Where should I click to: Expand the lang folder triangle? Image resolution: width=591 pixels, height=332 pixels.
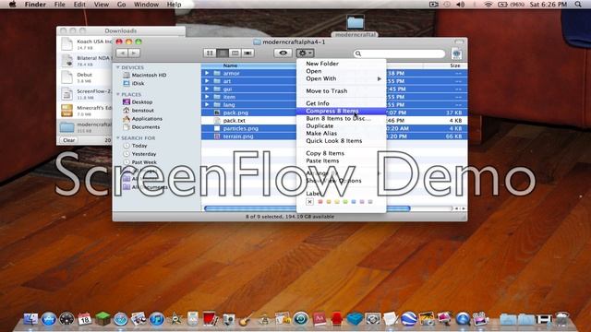pos(207,104)
